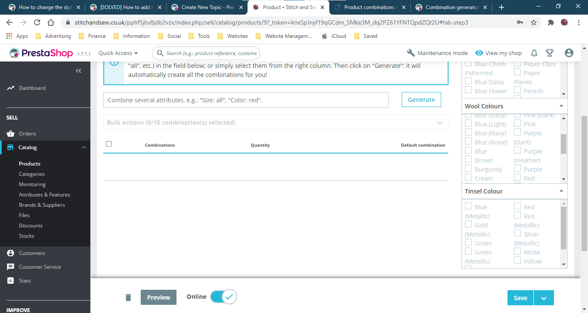The height and width of the screenshot is (313, 588).
Task: Click the Catalog store icon
Action: (x=10, y=147)
